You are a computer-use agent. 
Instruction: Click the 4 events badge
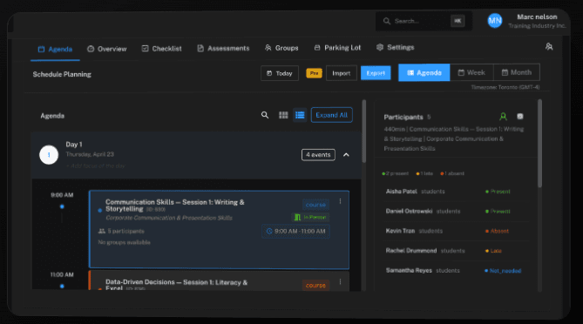pyautogui.click(x=318, y=155)
